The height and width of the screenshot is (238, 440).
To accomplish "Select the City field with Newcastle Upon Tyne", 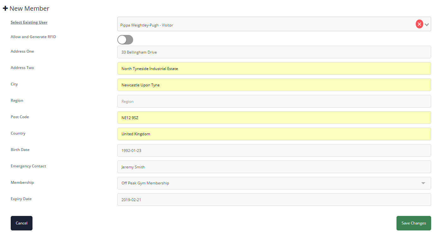I will 274,85.
